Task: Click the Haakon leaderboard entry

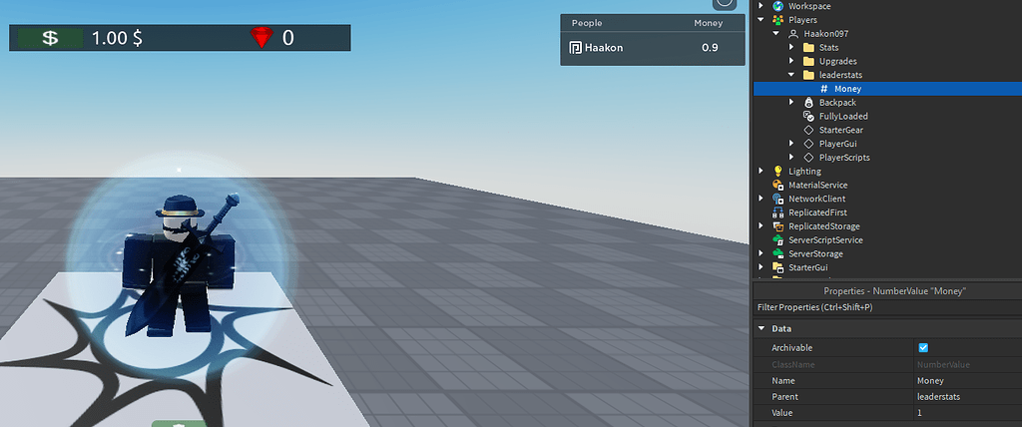Action: pos(653,48)
